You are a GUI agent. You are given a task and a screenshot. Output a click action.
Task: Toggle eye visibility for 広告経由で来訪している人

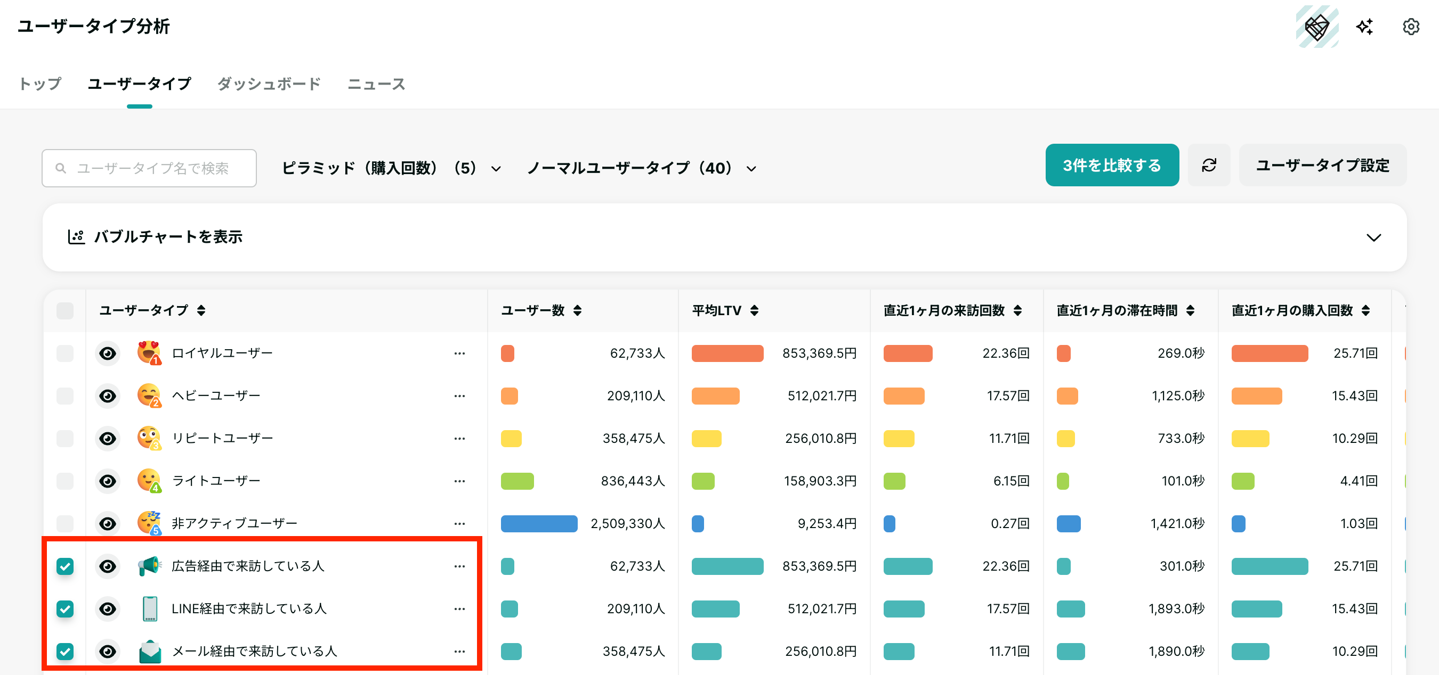(x=107, y=566)
